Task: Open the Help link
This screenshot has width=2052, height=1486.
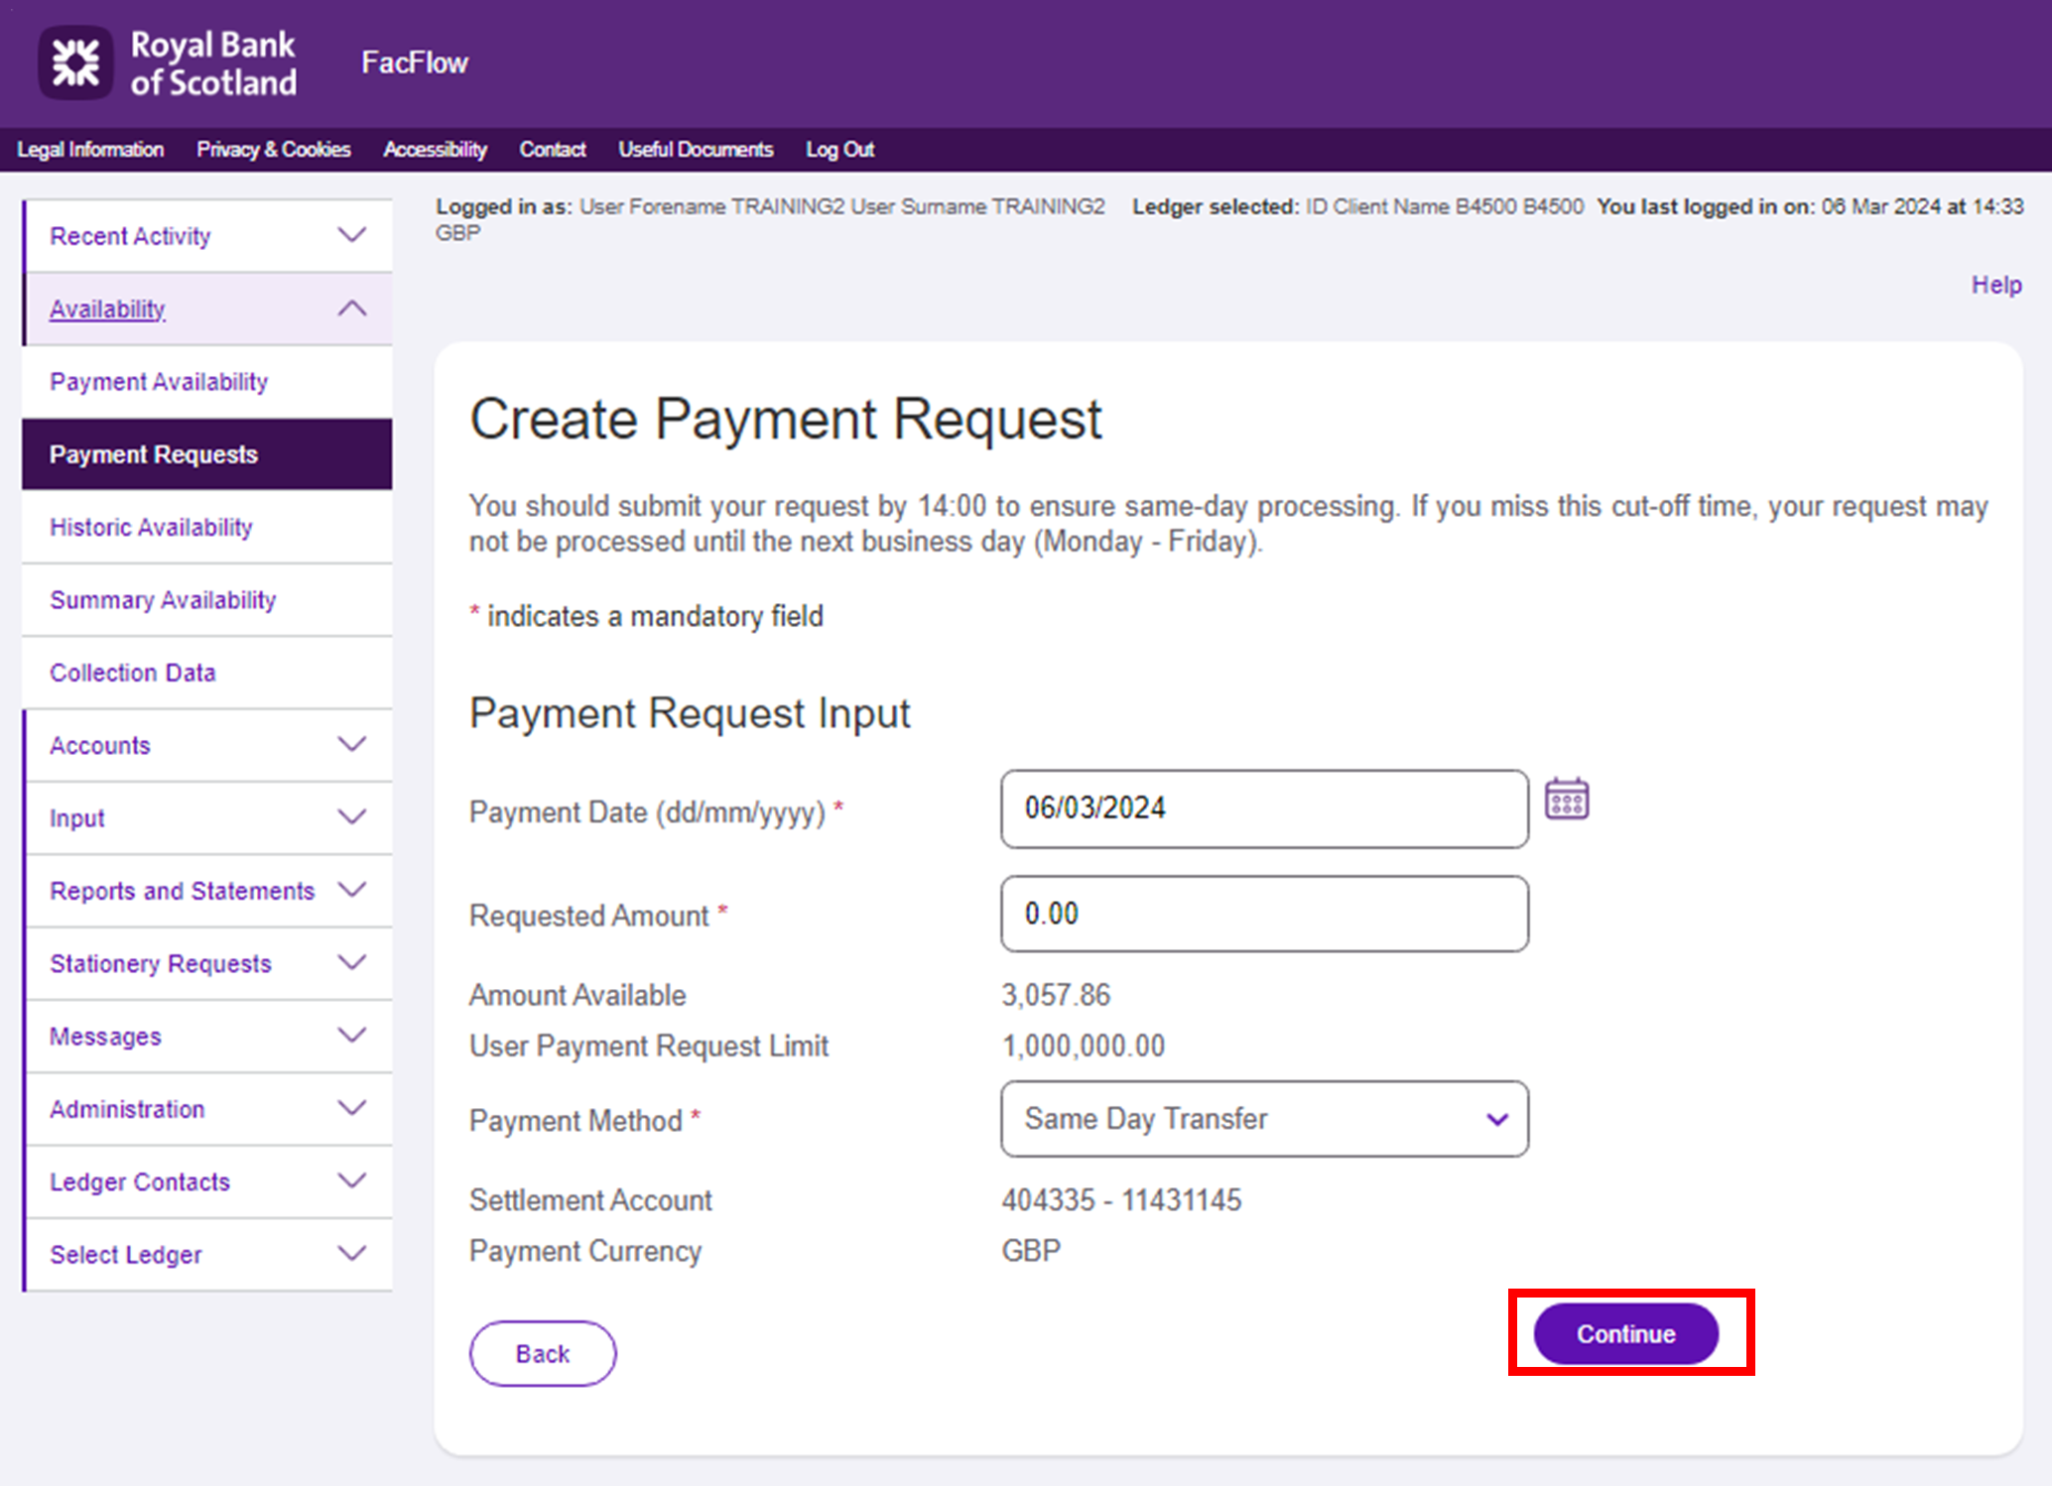Action: tap(1995, 285)
